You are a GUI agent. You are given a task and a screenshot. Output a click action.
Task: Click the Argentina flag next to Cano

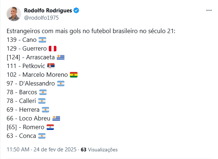tap(43, 40)
